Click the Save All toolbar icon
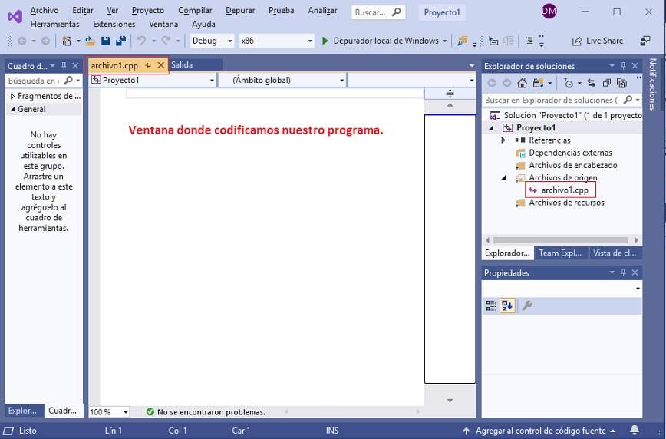The height and width of the screenshot is (439, 666). point(120,41)
